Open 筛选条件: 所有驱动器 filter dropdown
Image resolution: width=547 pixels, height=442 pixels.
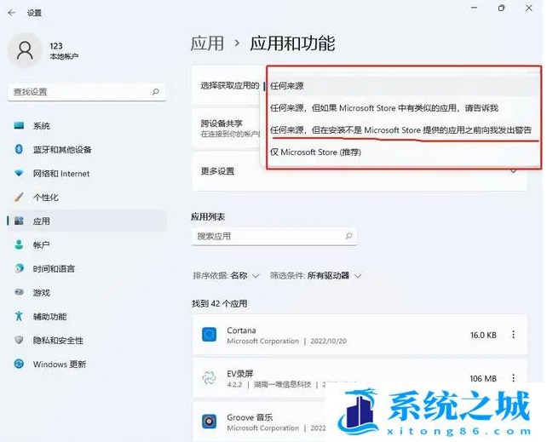[x=315, y=276]
